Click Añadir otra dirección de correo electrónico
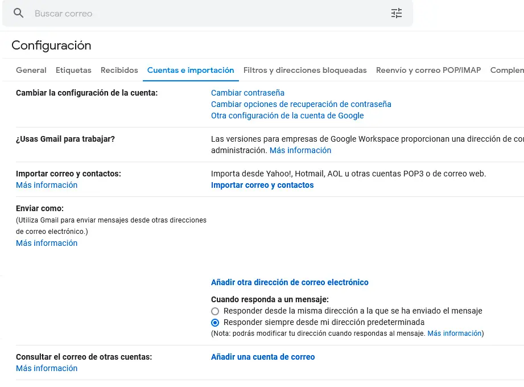The width and height of the screenshot is (524, 387). (290, 282)
